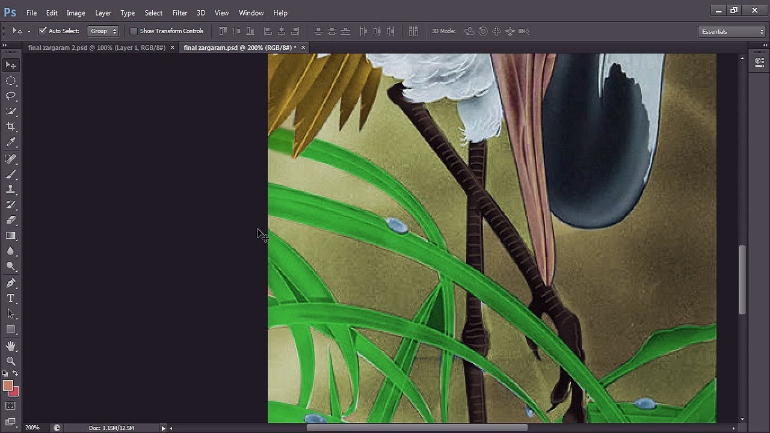The height and width of the screenshot is (433, 770).
Task: Select the Hand tool
Action: pos(11,346)
